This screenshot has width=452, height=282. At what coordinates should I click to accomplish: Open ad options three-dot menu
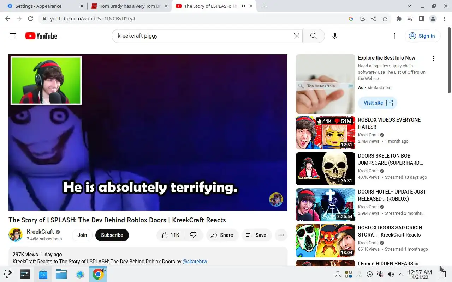[434, 59]
